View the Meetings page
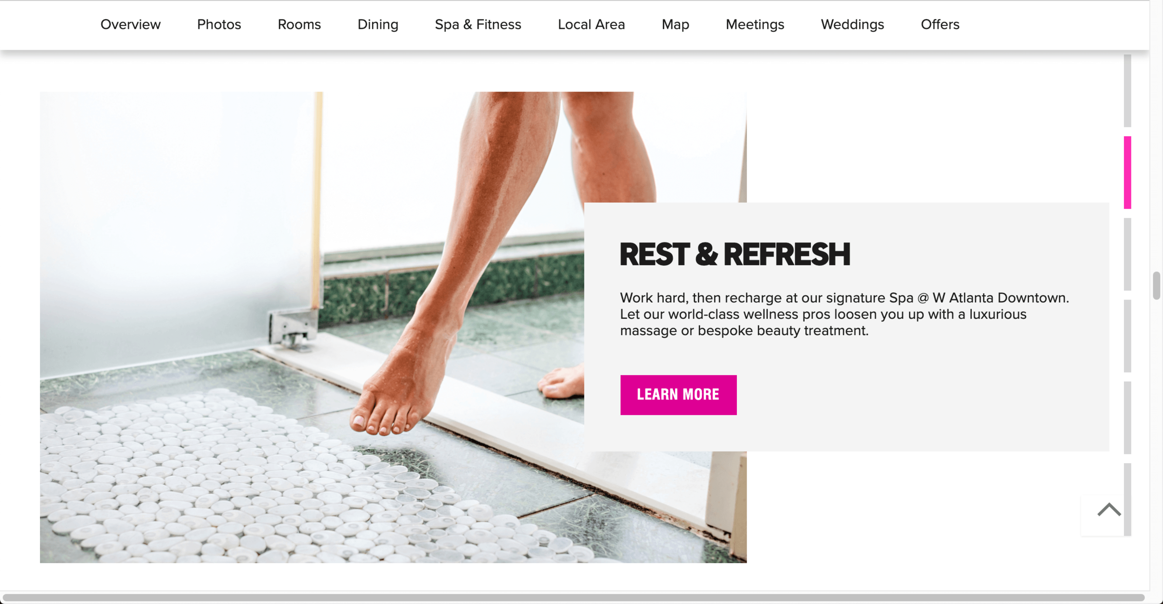Image resolution: width=1163 pixels, height=604 pixels. point(755,24)
